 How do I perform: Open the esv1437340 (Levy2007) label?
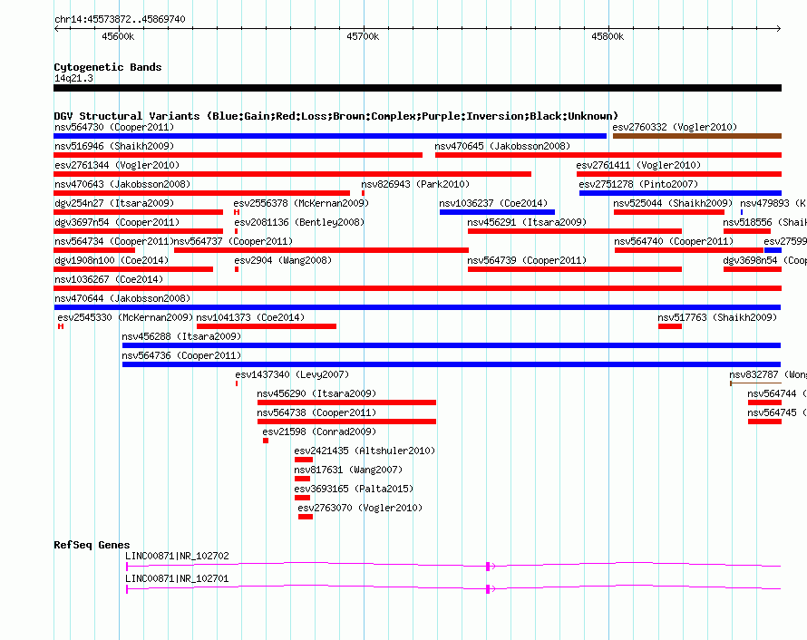coord(292,374)
